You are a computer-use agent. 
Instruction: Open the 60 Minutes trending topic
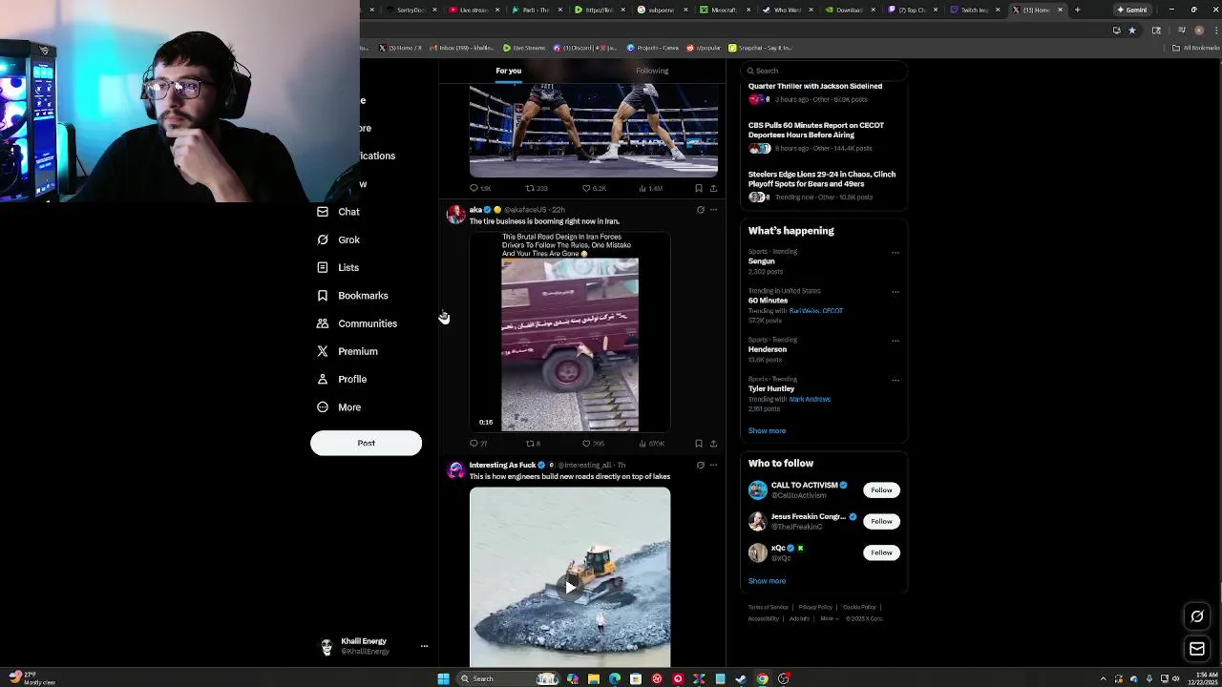pos(768,301)
